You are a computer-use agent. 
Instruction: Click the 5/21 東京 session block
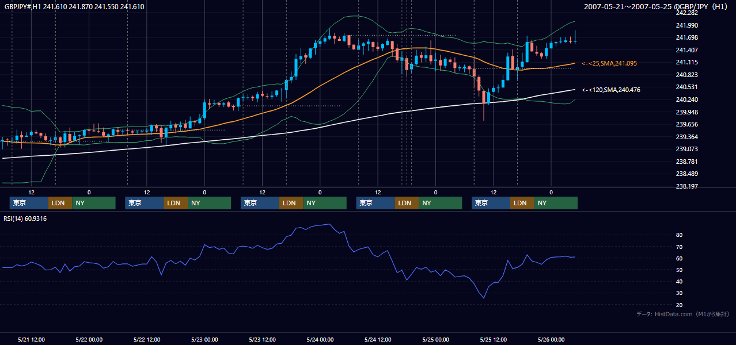tap(29, 203)
